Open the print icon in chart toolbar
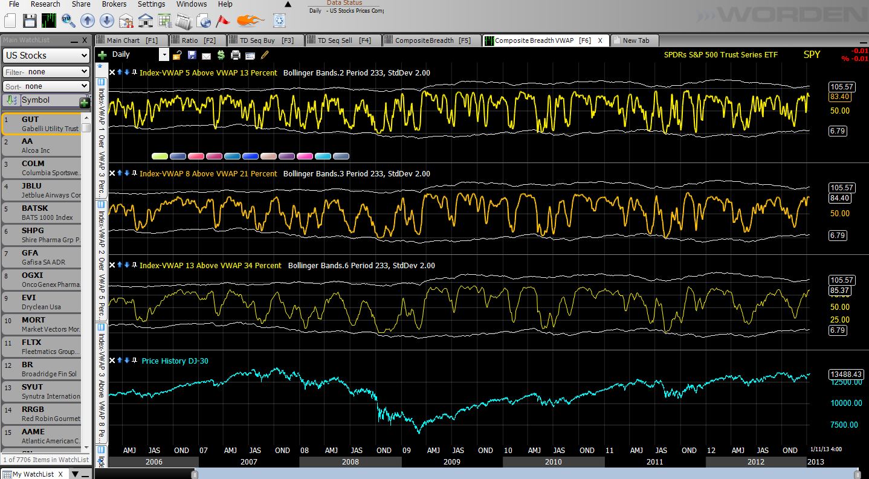Screen dimensions: 869x479 [236, 54]
